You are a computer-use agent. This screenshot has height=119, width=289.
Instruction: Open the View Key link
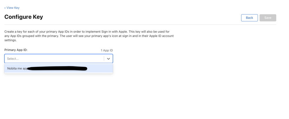pos(13,8)
